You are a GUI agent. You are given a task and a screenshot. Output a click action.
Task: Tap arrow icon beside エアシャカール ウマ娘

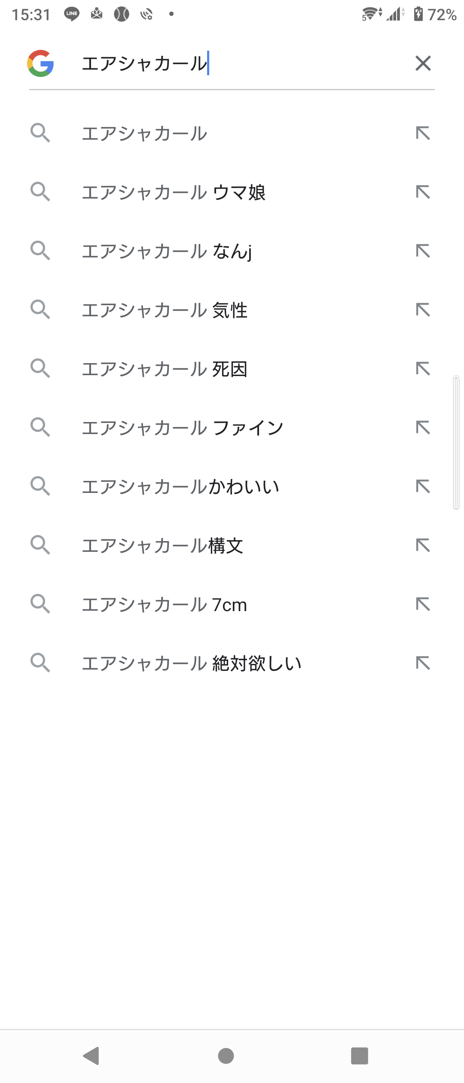[423, 192]
